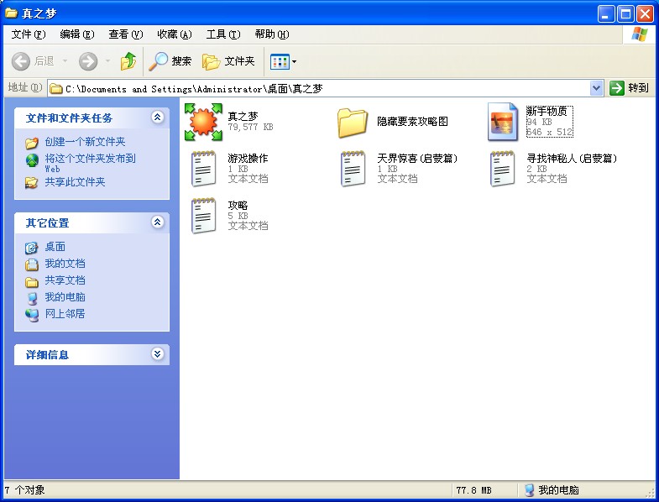659x502 pixels.
Task: Select the 寻找神秘人(启蒙篇) document icon
Action: click(x=503, y=169)
